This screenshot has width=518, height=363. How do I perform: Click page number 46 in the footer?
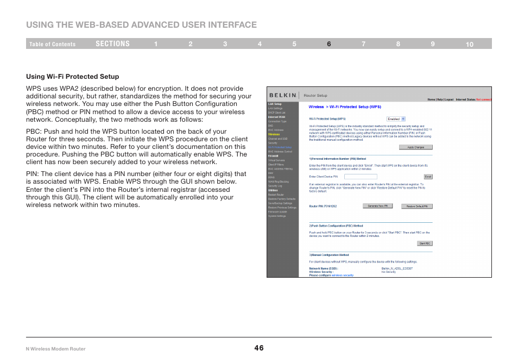pyautogui.click(x=259, y=348)
